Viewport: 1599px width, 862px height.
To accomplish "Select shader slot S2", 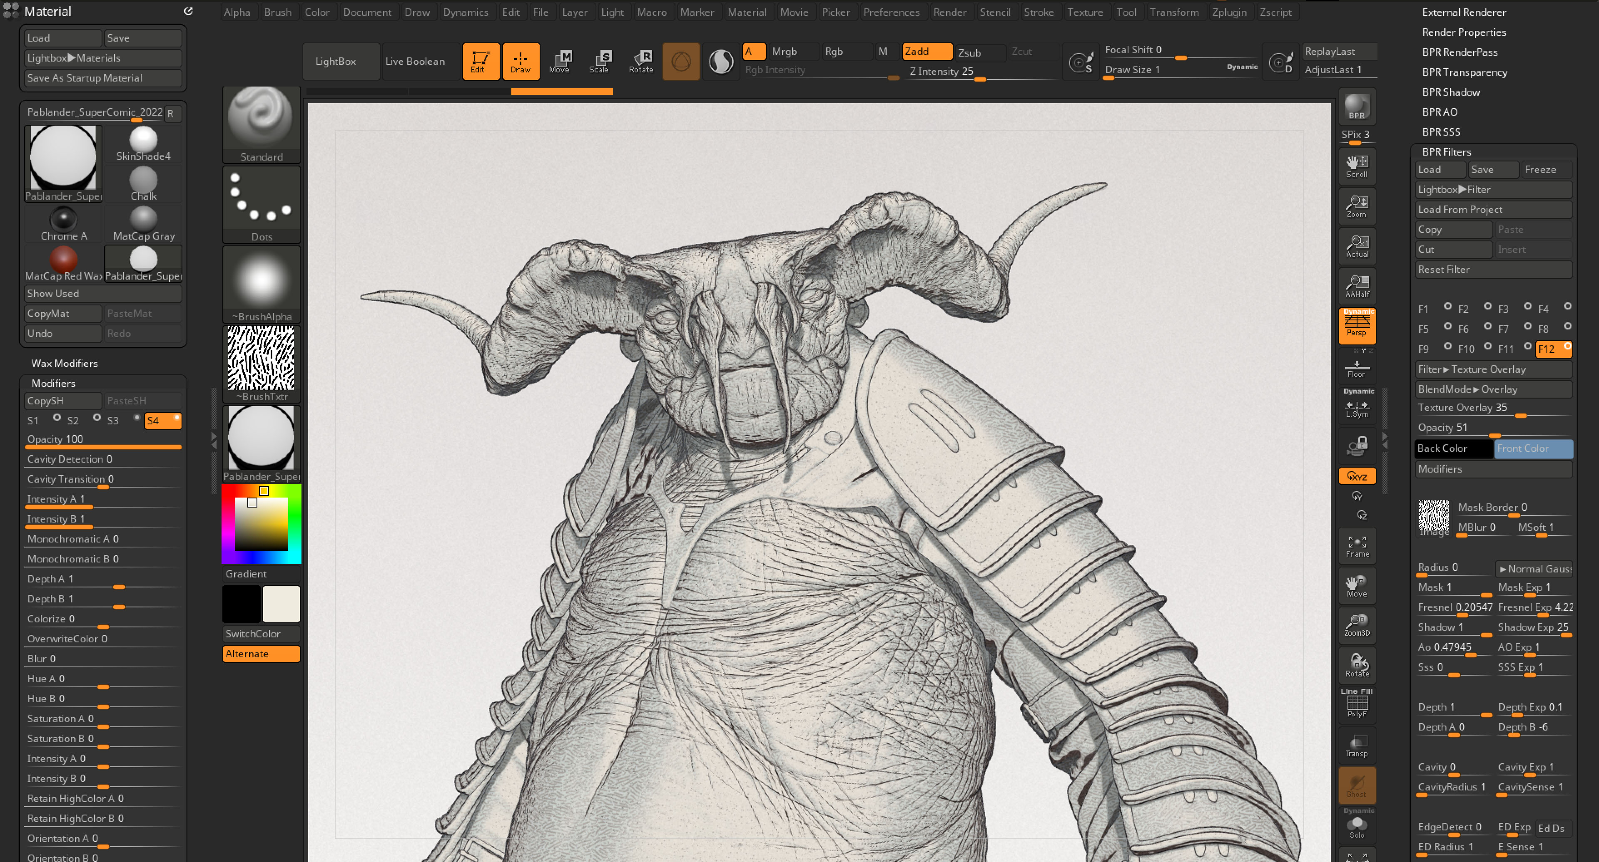I will (83, 421).
